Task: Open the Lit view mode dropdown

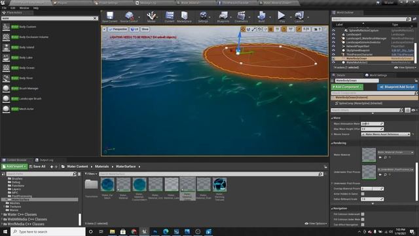Action: (x=134, y=29)
